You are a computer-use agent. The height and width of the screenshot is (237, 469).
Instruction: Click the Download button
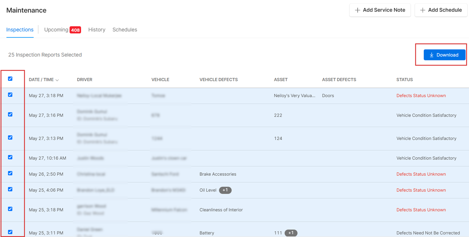pyautogui.click(x=444, y=55)
